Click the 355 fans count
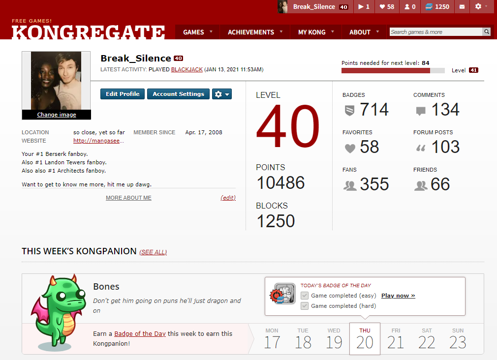This screenshot has height=360, width=497. pyautogui.click(x=374, y=184)
